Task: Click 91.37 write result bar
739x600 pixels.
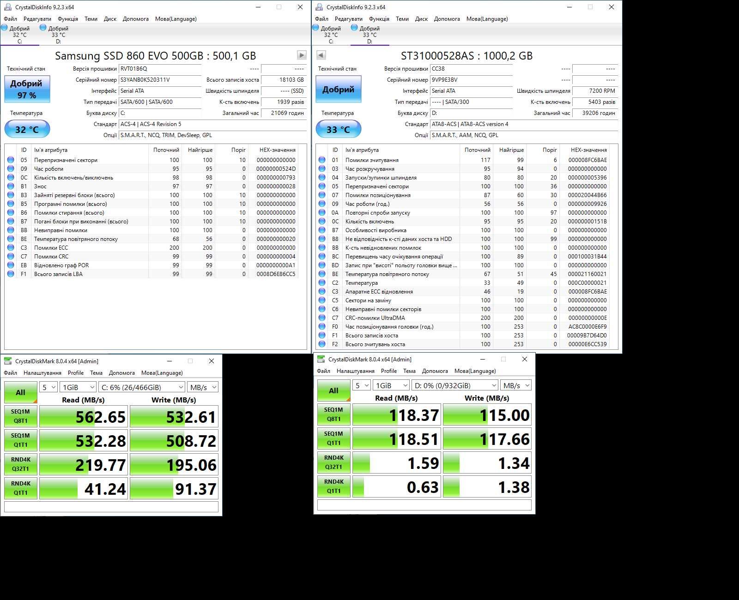Action: [x=174, y=488]
